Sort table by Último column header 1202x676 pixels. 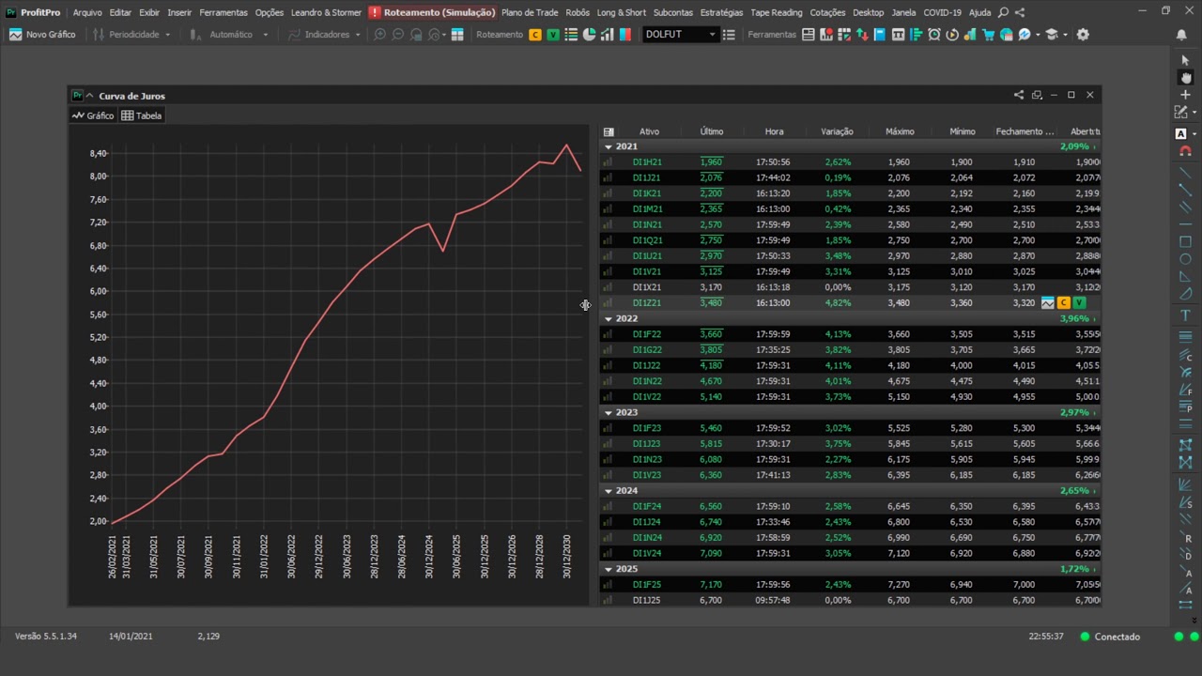tap(712, 131)
